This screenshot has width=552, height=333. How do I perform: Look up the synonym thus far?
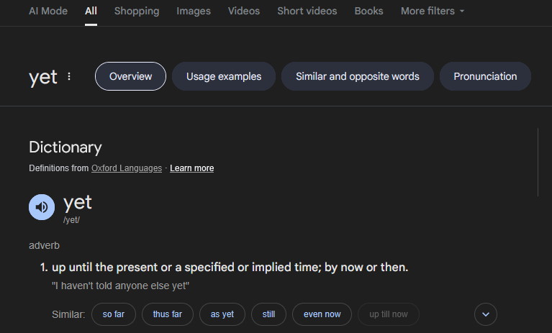click(168, 314)
